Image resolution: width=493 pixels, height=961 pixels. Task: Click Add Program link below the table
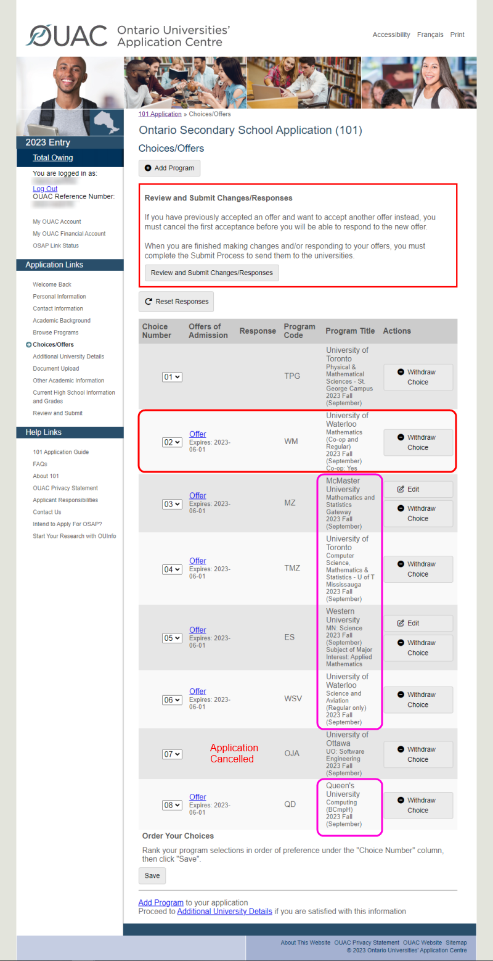click(x=161, y=902)
